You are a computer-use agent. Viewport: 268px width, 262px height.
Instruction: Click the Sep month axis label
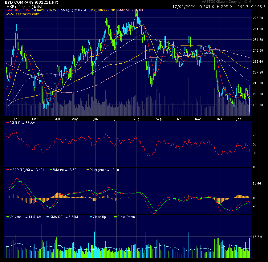[x=159, y=119]
